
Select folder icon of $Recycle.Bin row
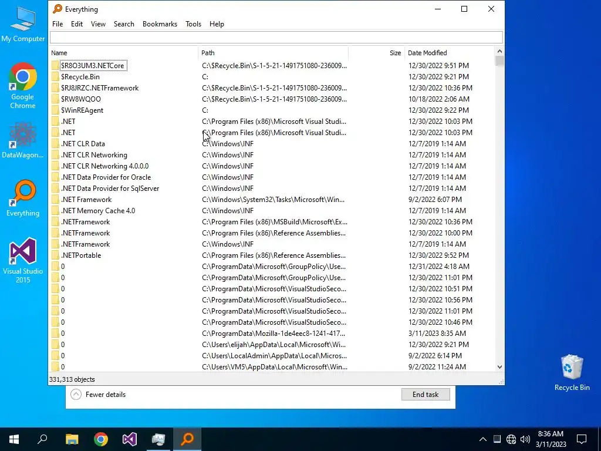(x=55, y=77)
